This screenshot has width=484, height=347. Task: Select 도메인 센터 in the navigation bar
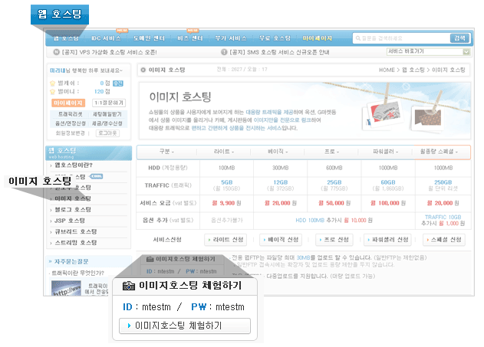147,38
